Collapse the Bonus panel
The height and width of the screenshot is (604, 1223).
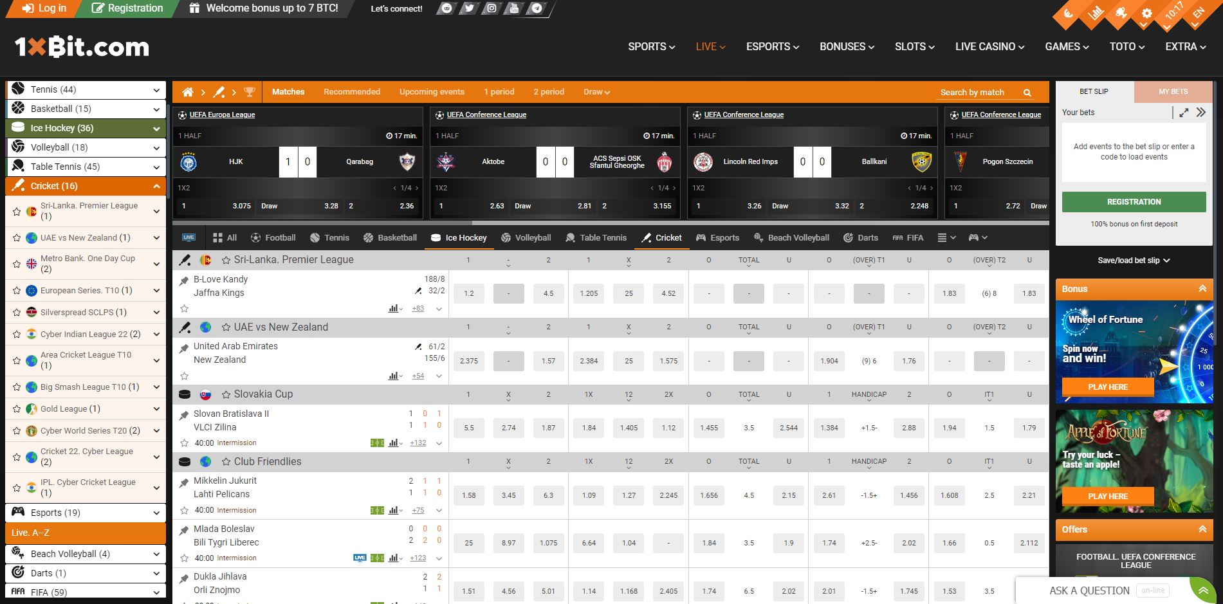pyautogui.click(x=1202, y=289)
